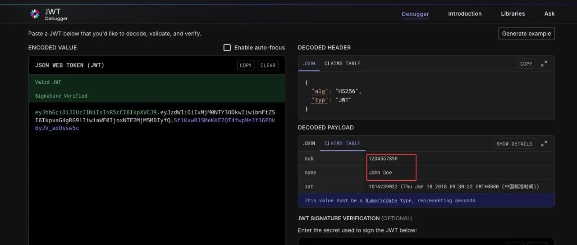Click the JWT Debugger logo icon
This screenshot has height=245, width=577.
[x=35, y=14]
